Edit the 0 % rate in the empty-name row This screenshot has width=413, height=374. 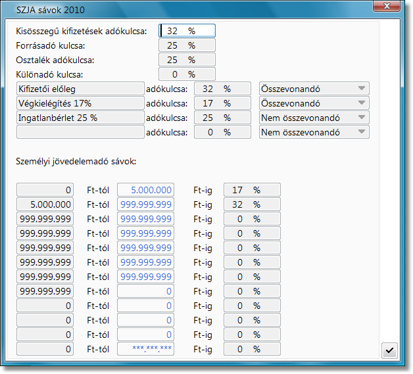pos(222,132)
